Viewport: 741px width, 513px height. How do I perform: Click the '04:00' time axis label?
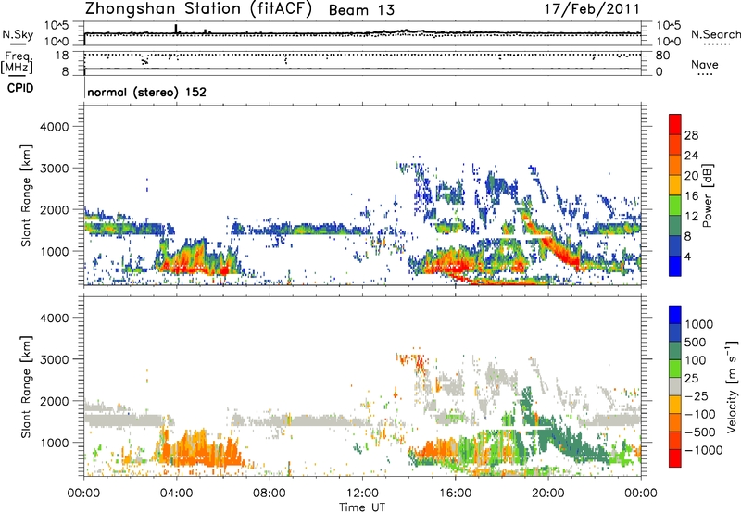click(x=176, y=494)
